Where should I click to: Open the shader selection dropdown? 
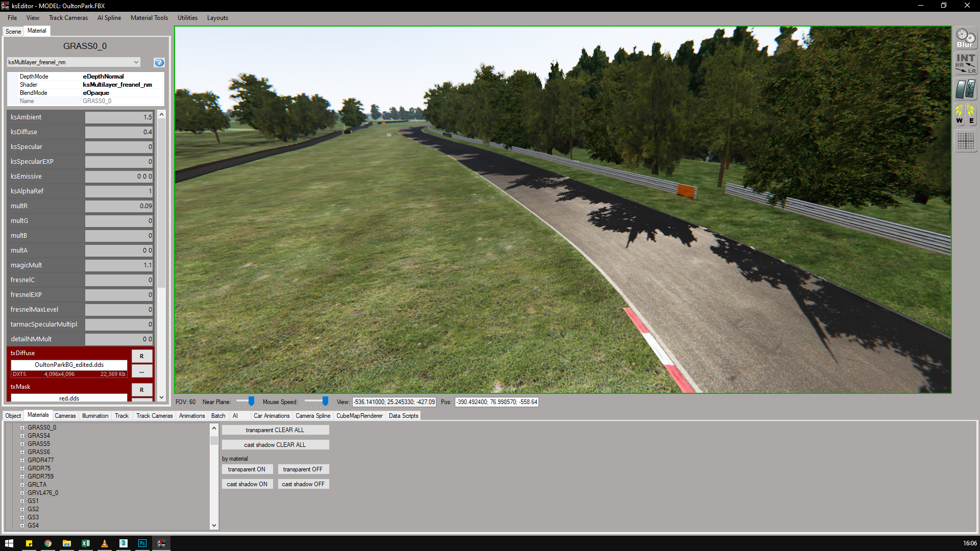(x=73, y=62)
